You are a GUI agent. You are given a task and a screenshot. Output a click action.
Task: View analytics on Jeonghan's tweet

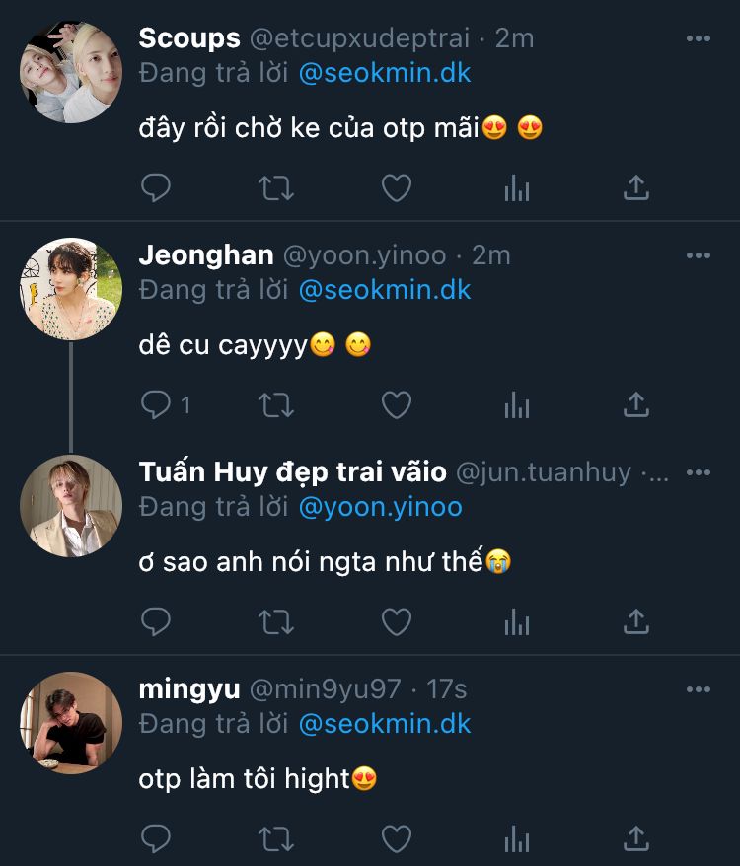pos(517,404)
